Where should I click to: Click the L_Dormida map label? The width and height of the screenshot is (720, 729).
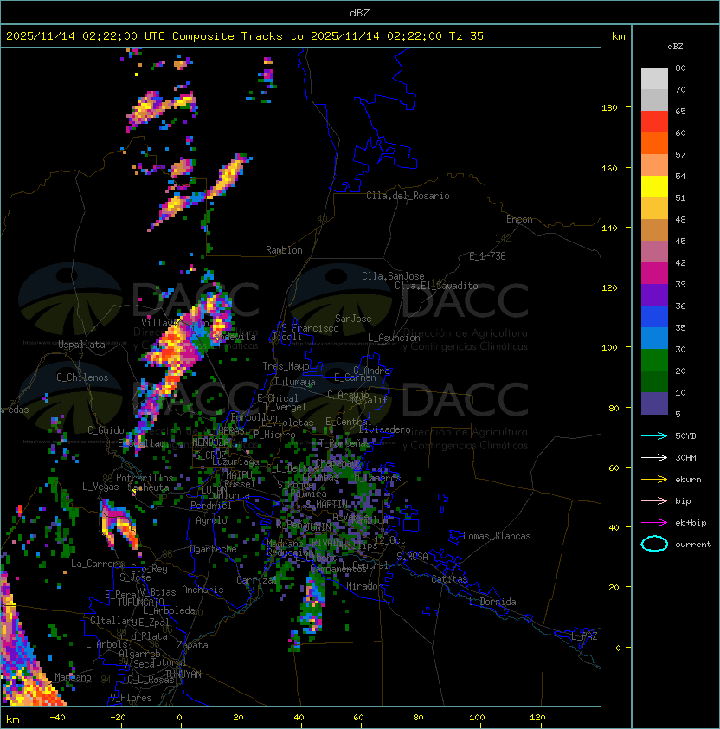(x=492, y=602)
